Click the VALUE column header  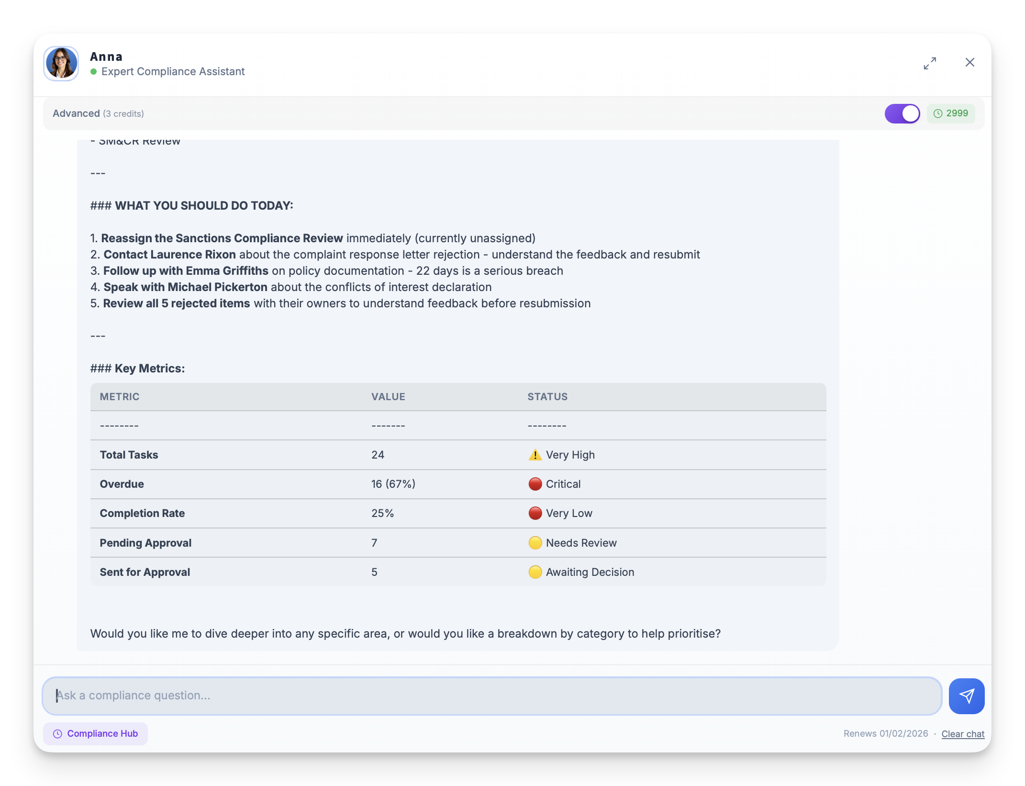click(388, 396)
